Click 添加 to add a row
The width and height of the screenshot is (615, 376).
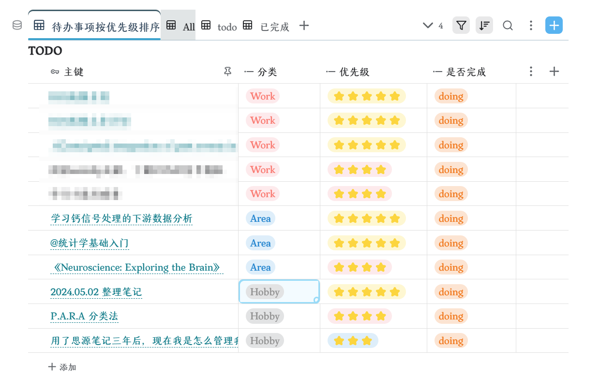[63, 367]
